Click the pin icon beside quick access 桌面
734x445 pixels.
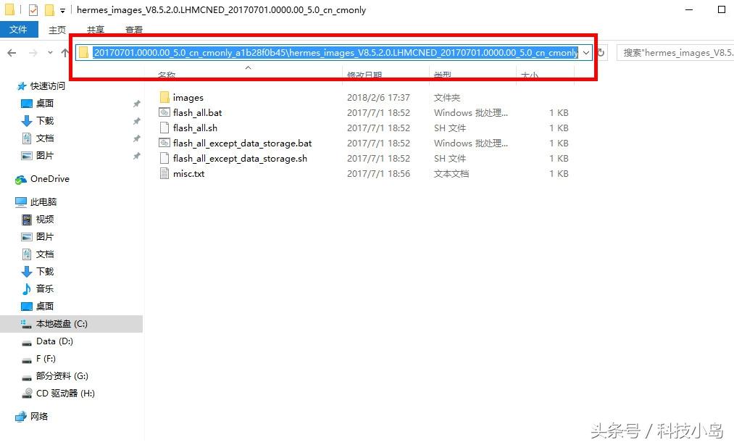point(136,104)
